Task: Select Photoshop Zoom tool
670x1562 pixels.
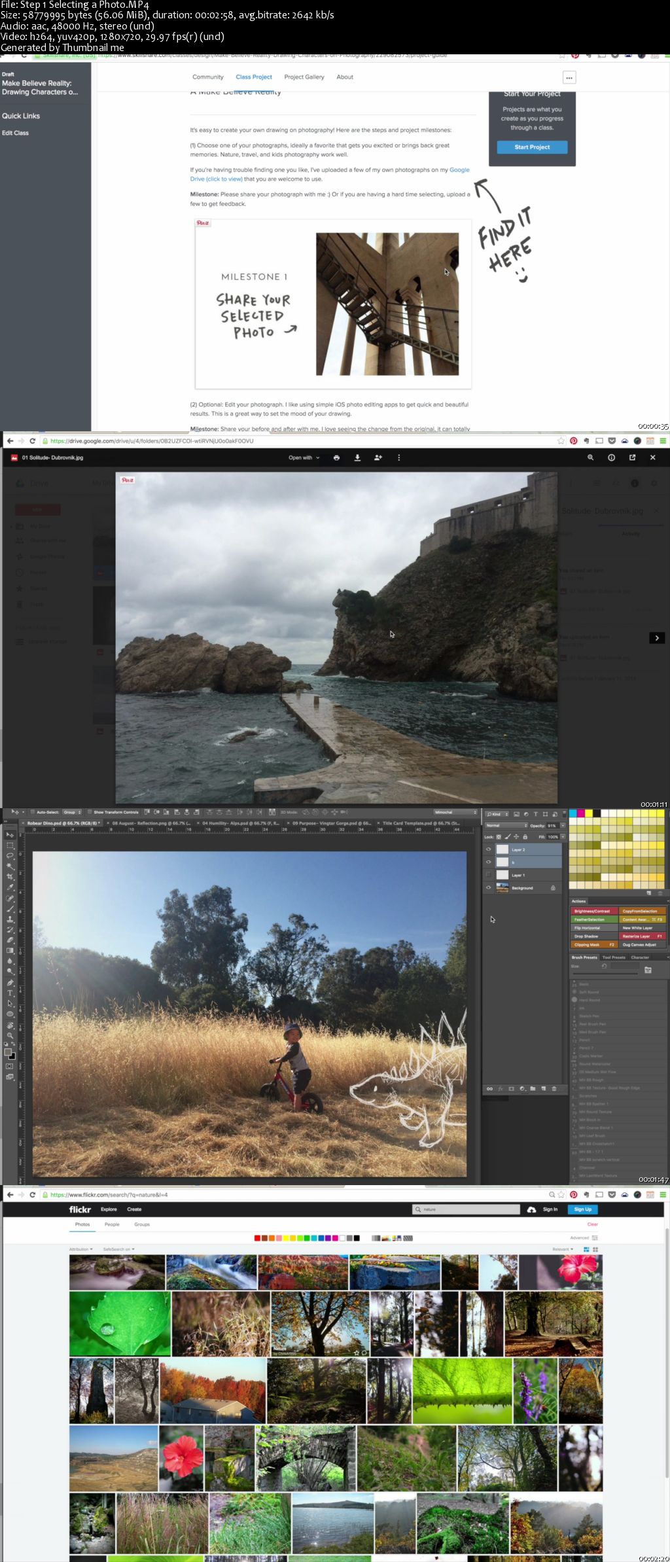Action: [x=10, y=1035]
